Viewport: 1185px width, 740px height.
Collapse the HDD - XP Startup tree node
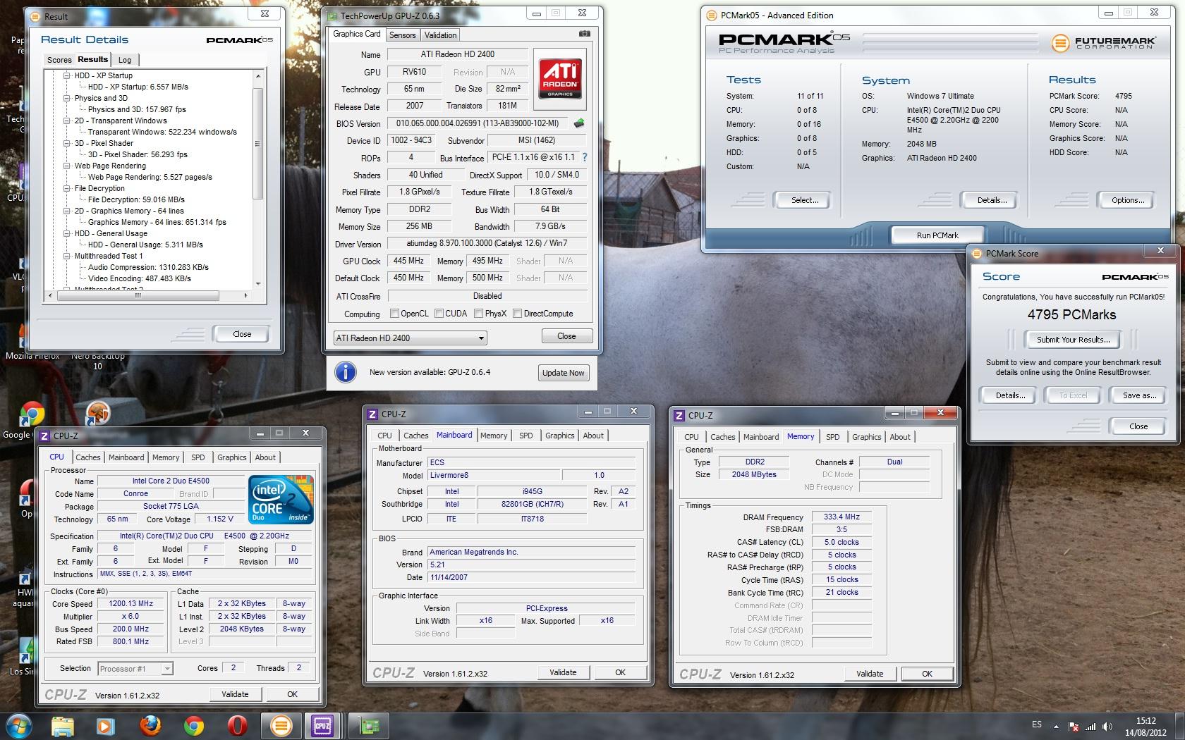[x=67, y=75]
